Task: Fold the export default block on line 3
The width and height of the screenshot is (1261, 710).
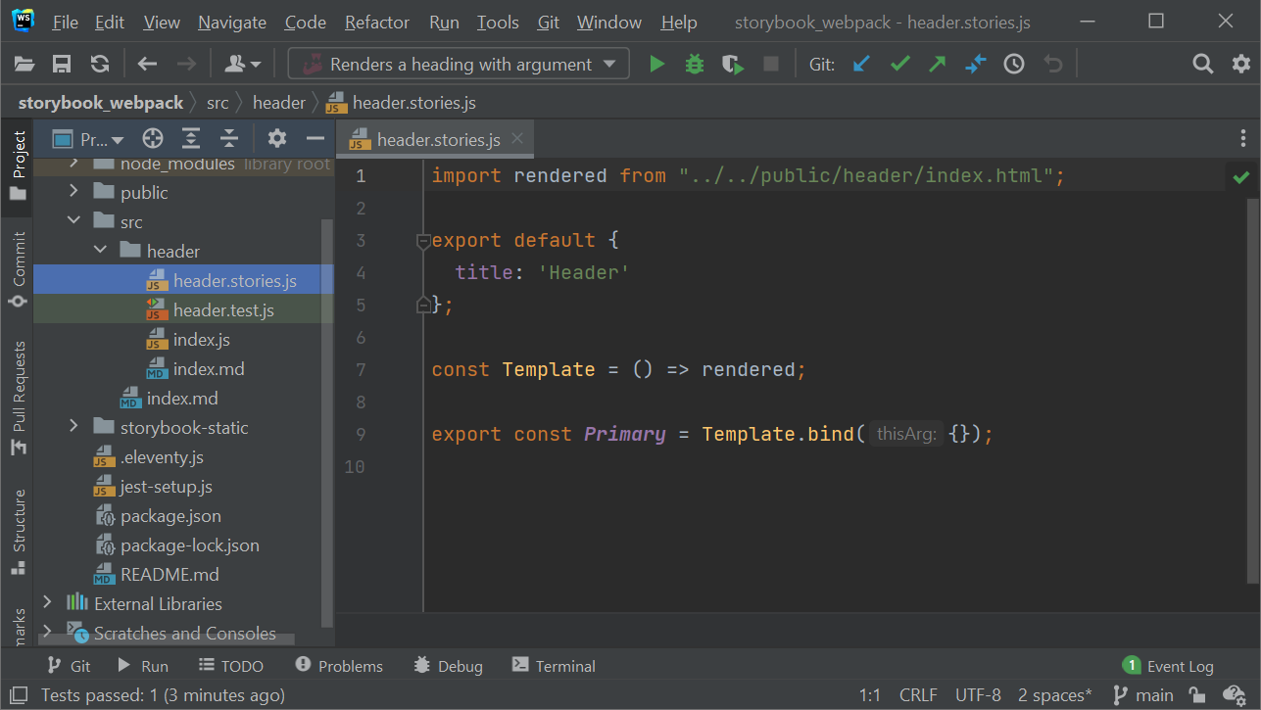Action: point(423,240)
